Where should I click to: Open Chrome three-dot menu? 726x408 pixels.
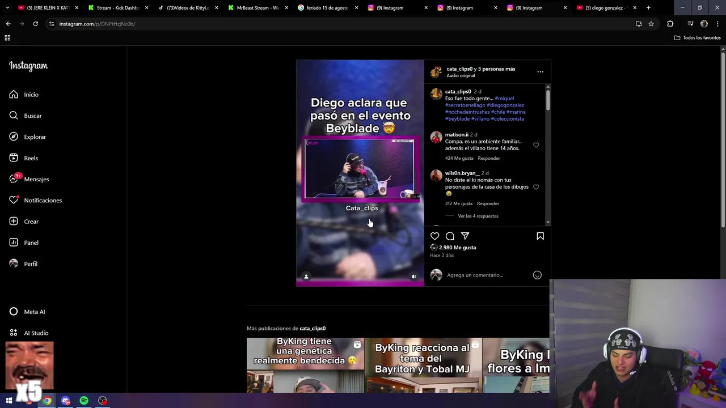pos(717,24)
